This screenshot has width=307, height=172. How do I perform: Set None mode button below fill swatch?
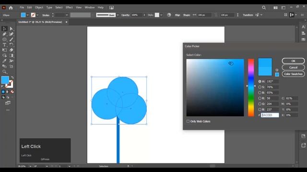[x=12, y=92]
